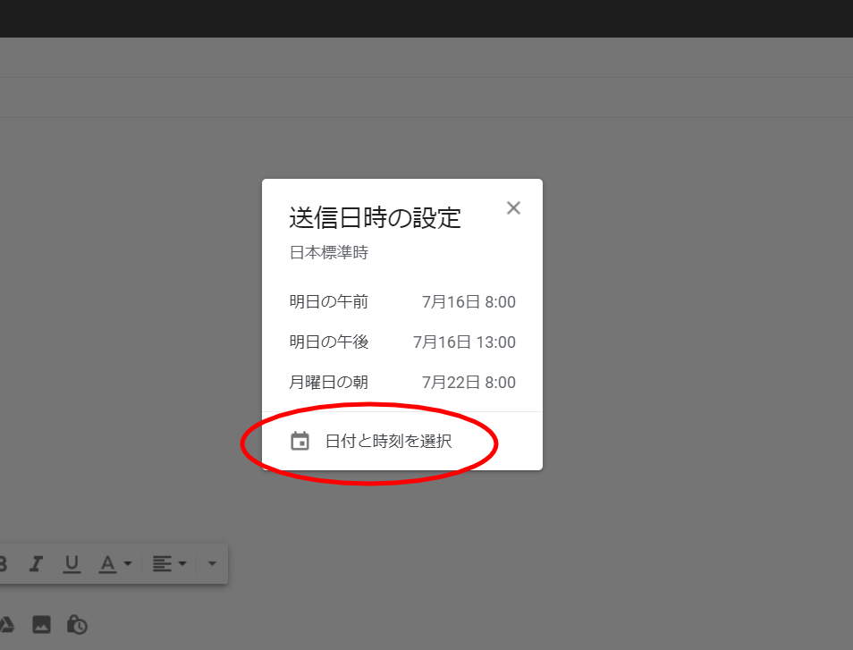Open the text alignment dropdown
This screenshot has width=853, height=650.
pos(169,563)
